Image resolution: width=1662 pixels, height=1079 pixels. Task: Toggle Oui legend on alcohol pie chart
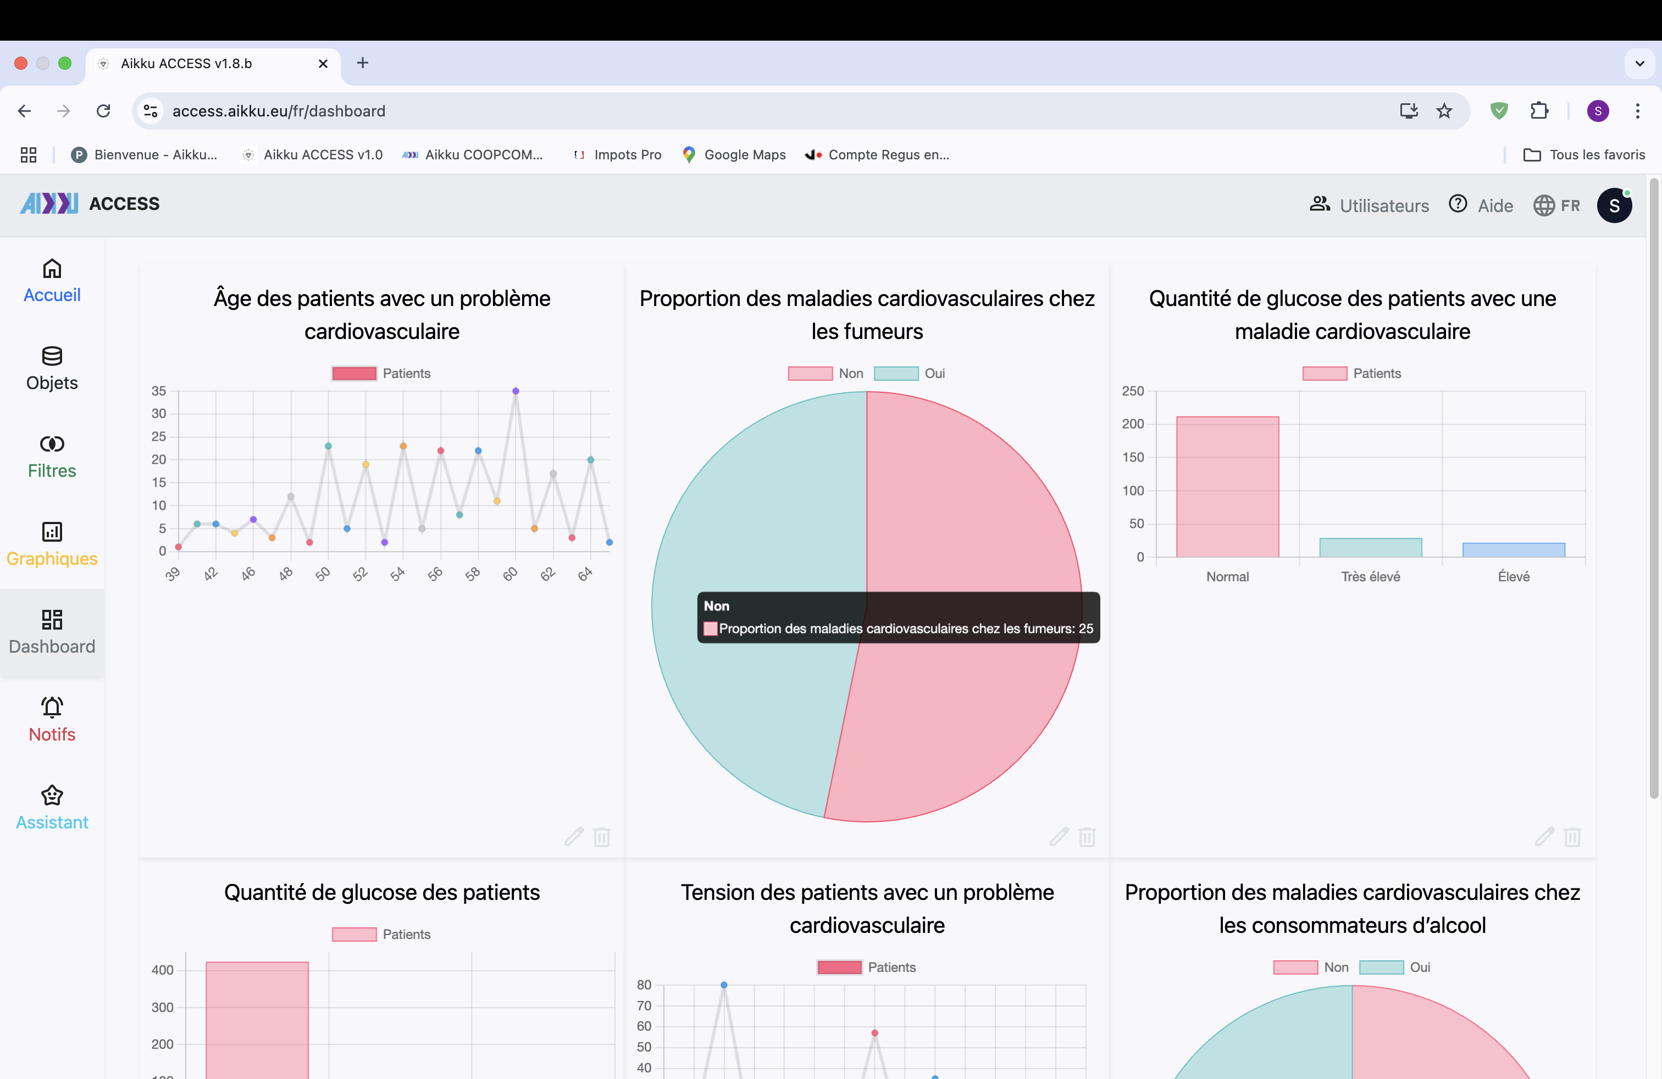click(x=1394, y=967)
